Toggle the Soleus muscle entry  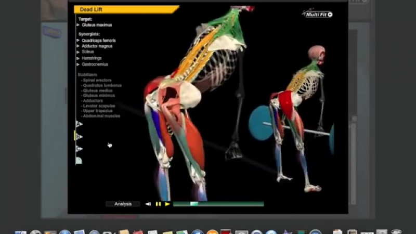[87, 52]
